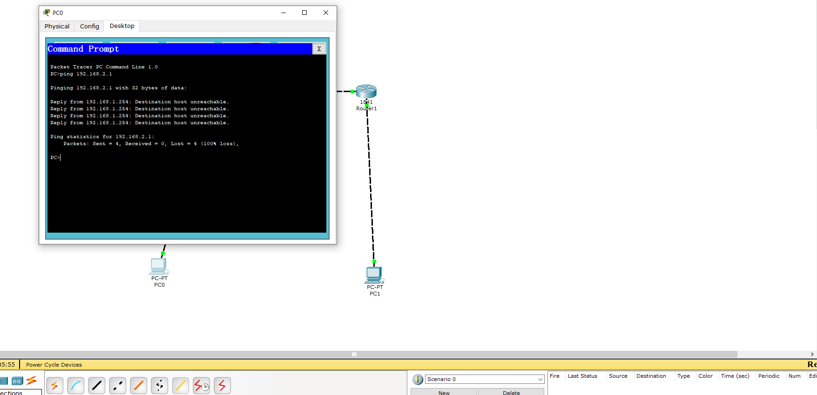The image size is (817, 395).
Task: Choose the orange fiber cable
Action: (138, 385)
